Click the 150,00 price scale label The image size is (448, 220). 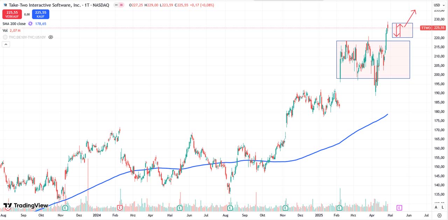pos(439,166)
